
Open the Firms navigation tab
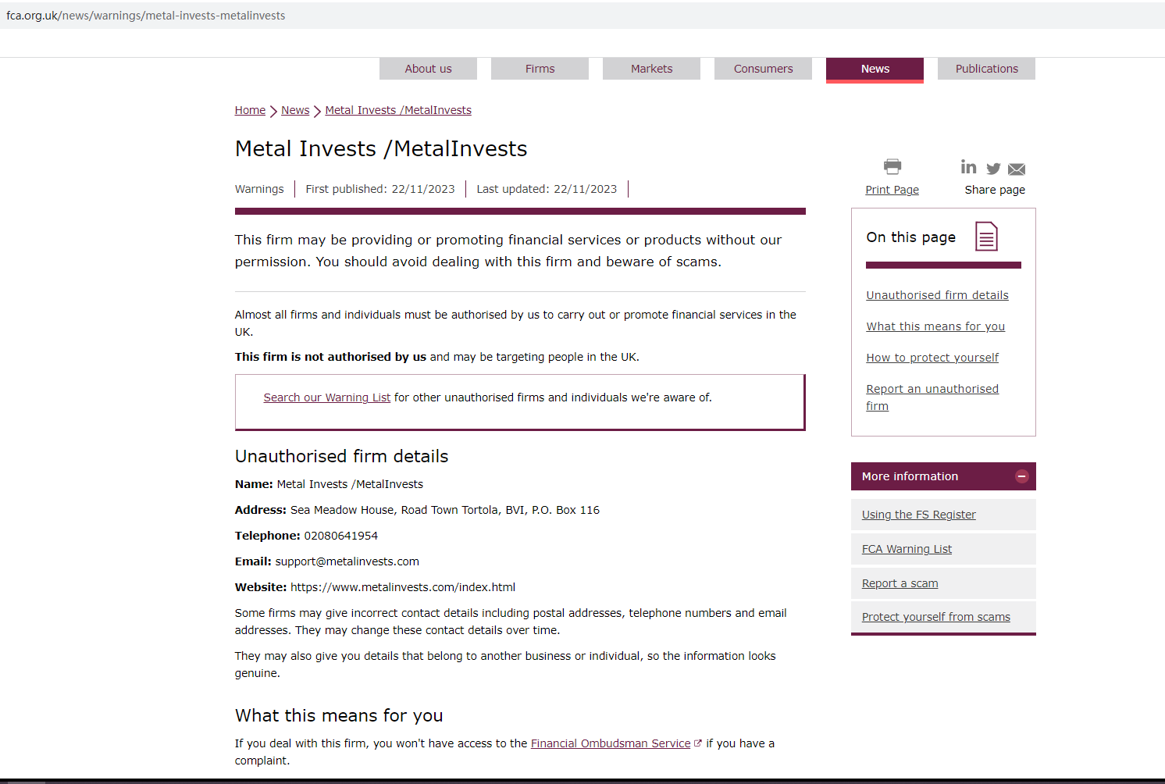540,69
